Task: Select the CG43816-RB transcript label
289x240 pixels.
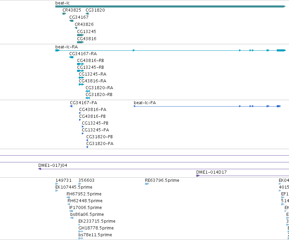Action: [x=90, y=61]
